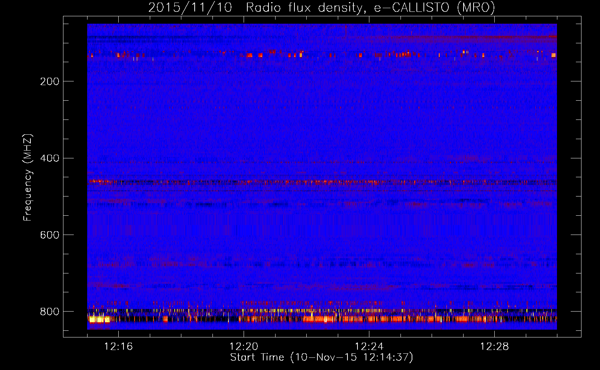This screenshot has height=370, width=600.
Task: Select the 400 frequency tick label
Action: (50, 158)
